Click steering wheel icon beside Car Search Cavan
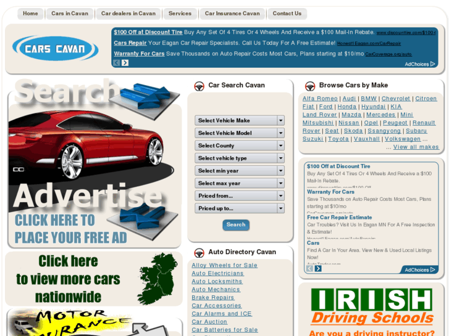The height and width of the screenshot is (336, 449). click(x=199, y=86)
